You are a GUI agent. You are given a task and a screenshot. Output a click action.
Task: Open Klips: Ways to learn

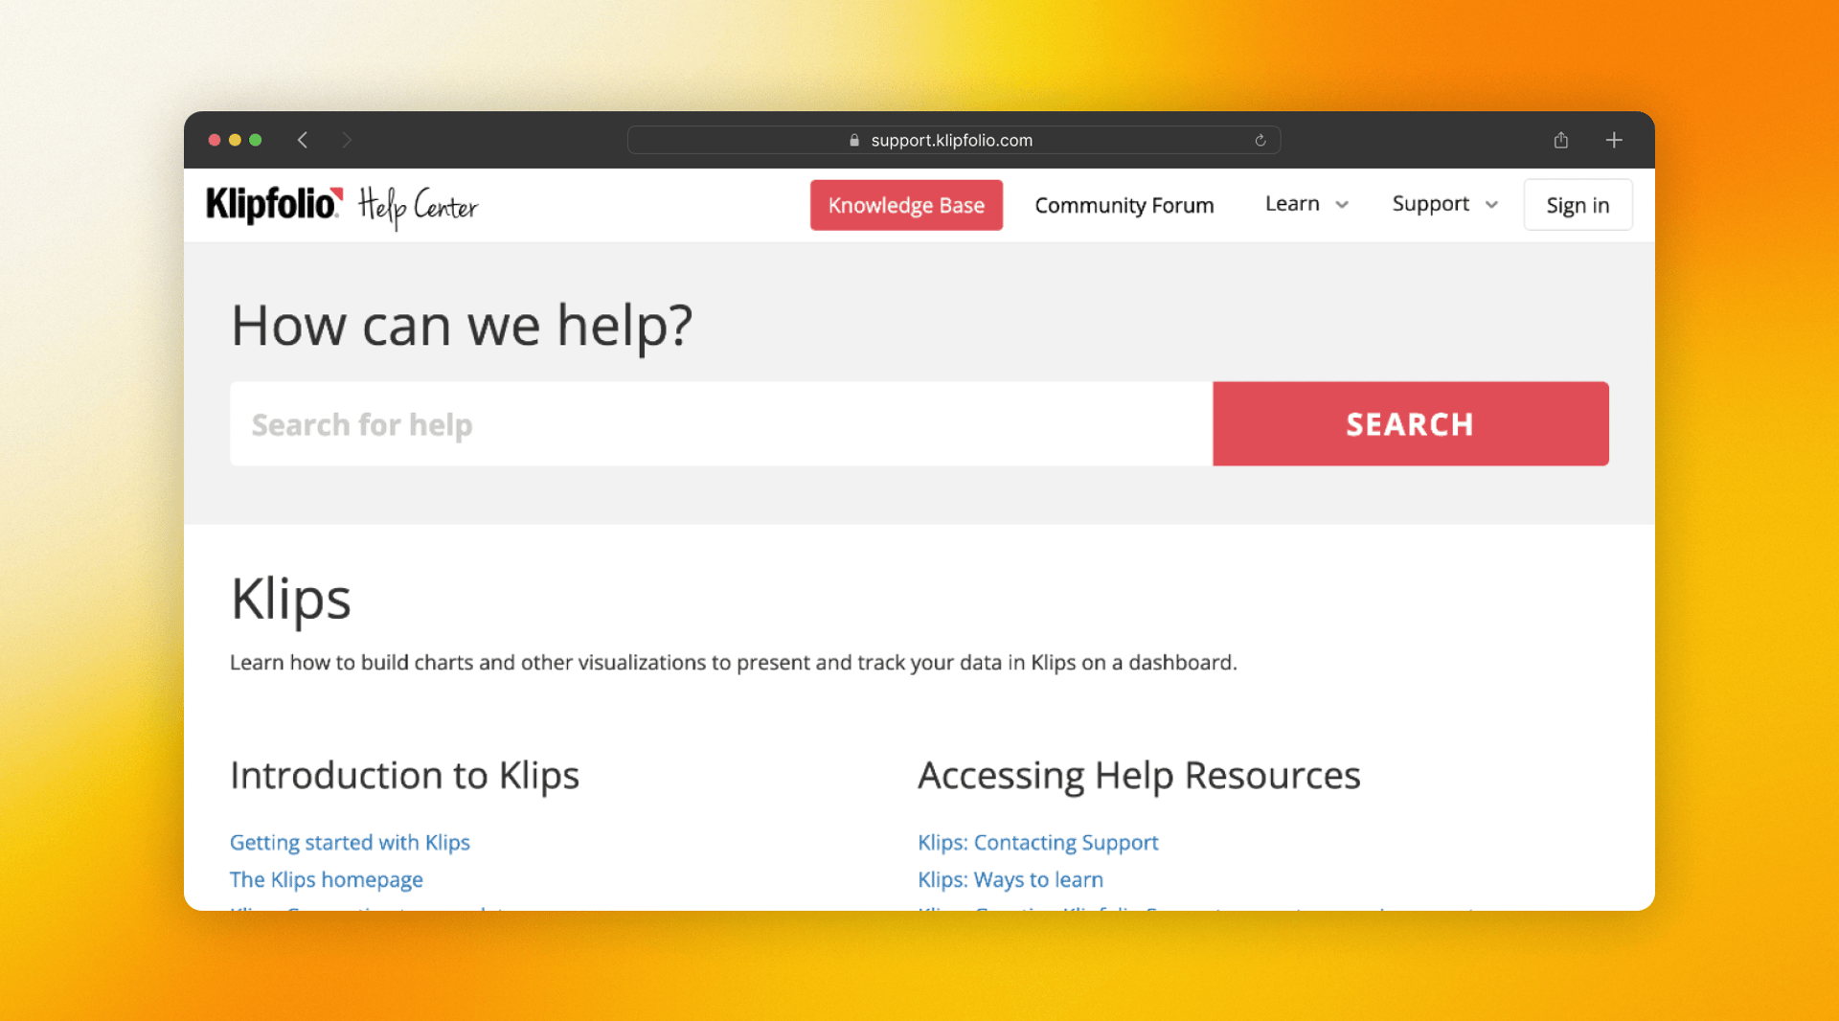click(x=1010, y=879)
